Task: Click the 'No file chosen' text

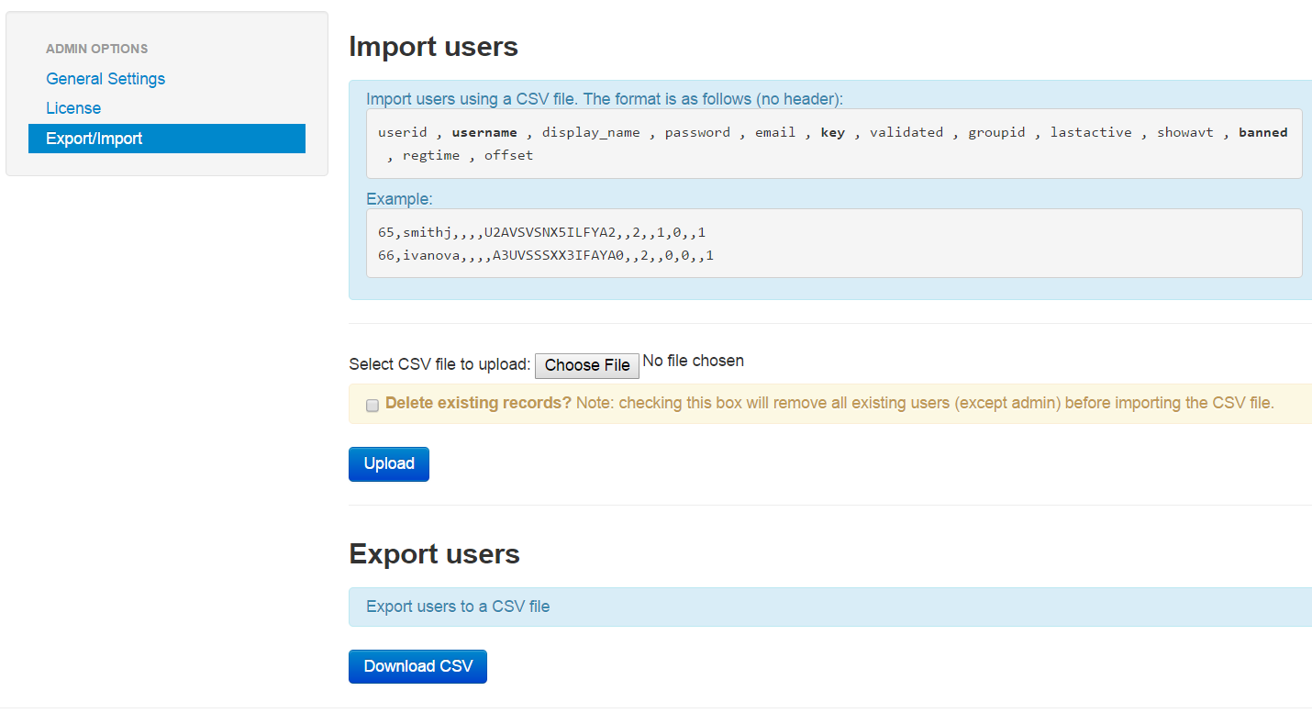Action: pos(694,361)
